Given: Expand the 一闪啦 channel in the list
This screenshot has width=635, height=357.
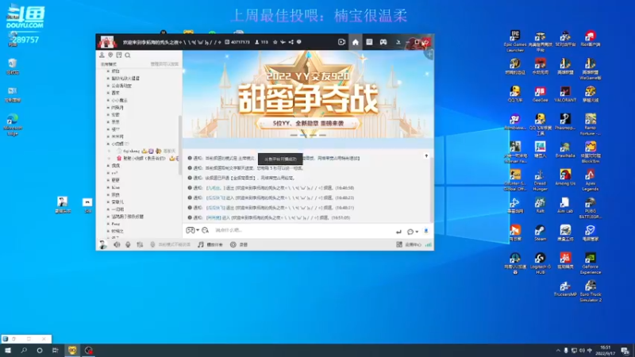Looking at the screenshot, I should click(x=117, y=209).
